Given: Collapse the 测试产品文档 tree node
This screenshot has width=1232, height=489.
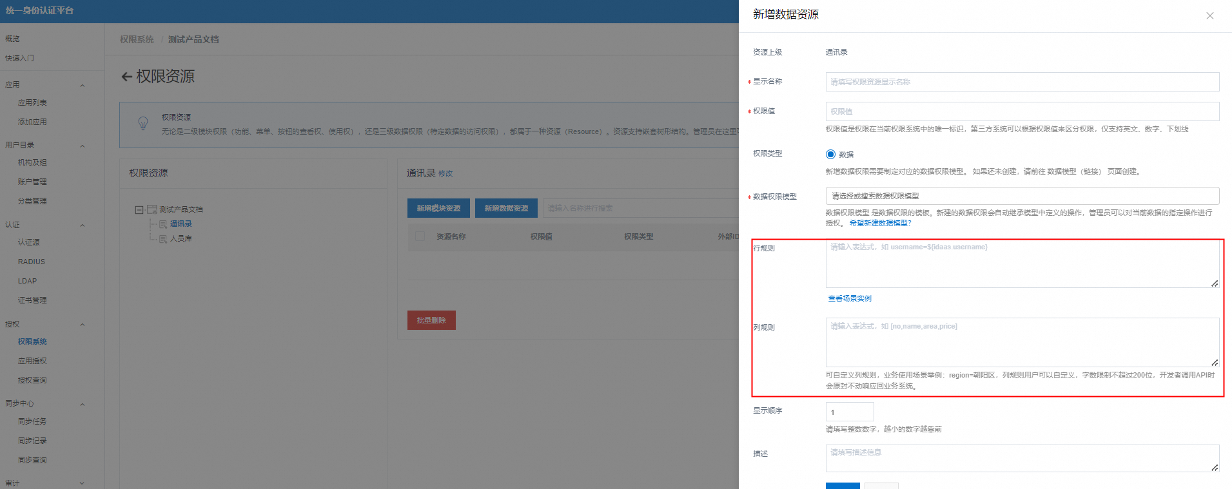Looking at the screenshot, I should (139, 209).
